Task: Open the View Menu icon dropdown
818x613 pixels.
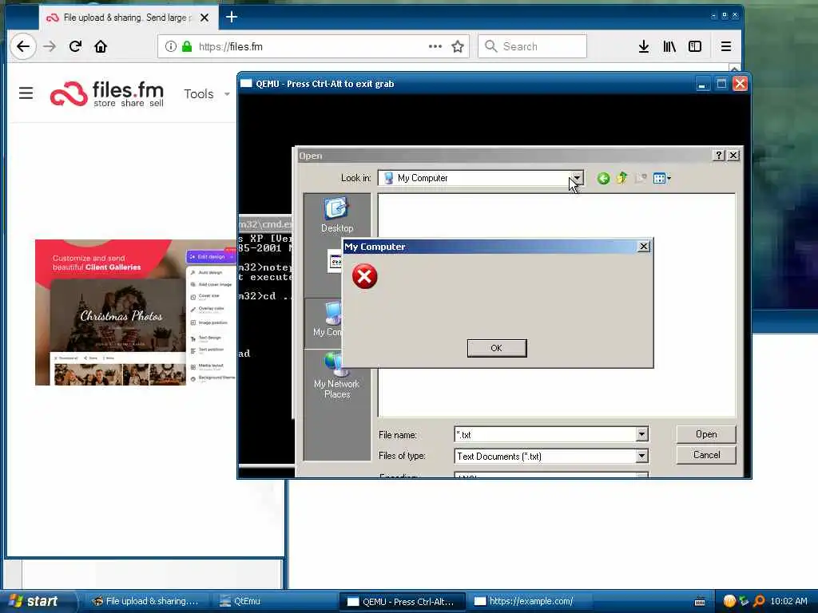Action: click(661, 178)
